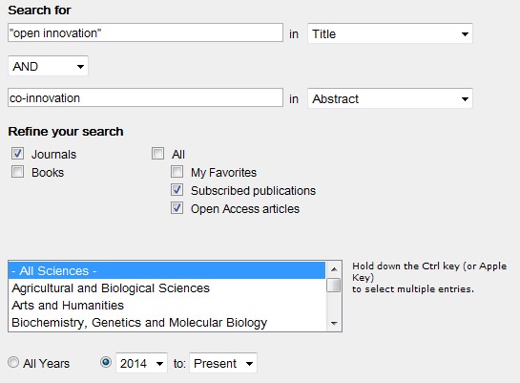Open the Abstract field dropdown
Viewport: 520px width, 383px height.
(x=390, y=98)
